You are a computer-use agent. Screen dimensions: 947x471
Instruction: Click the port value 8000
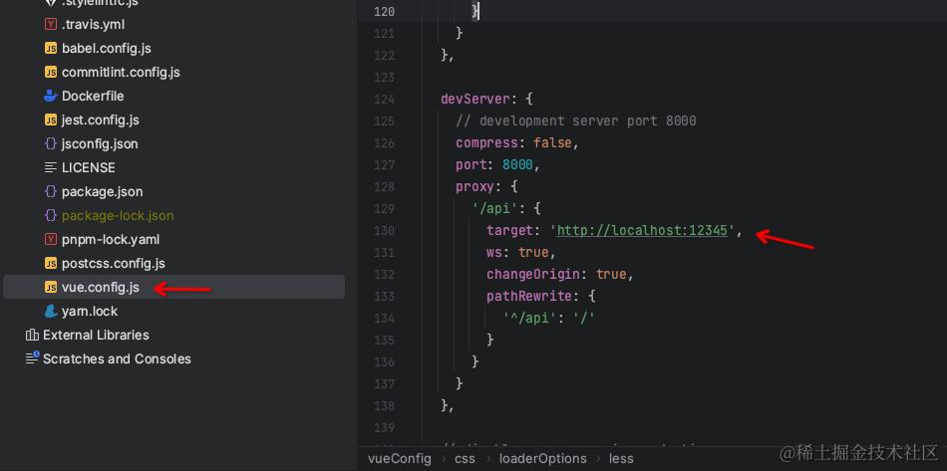tap(517, 164)
